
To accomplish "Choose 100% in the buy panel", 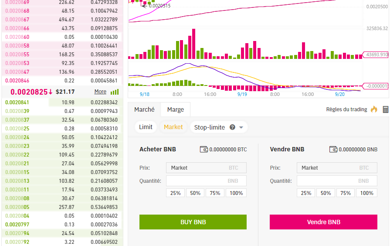I will (x=236, y=193).
